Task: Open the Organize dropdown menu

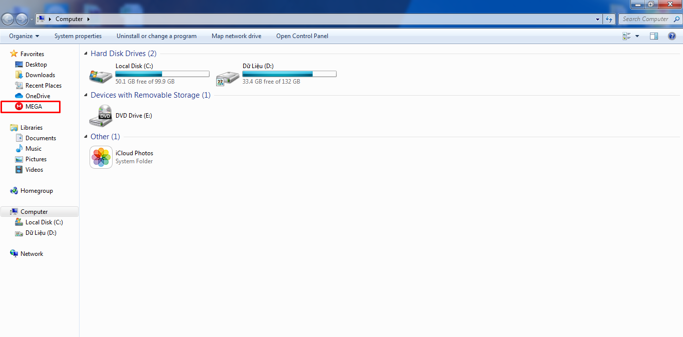Action: (x=24, y=36)
